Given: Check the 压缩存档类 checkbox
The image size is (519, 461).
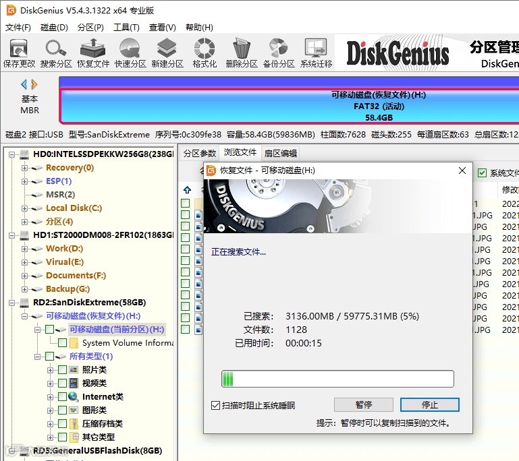Looking at the screenshot, I should pyautogui.click(x=63, y=424).
